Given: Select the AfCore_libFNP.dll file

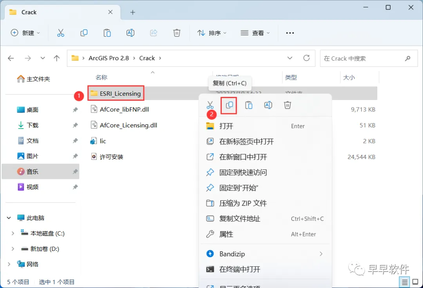Looking at the screenshot, I should pyautogui.click(x=120, y=109).
